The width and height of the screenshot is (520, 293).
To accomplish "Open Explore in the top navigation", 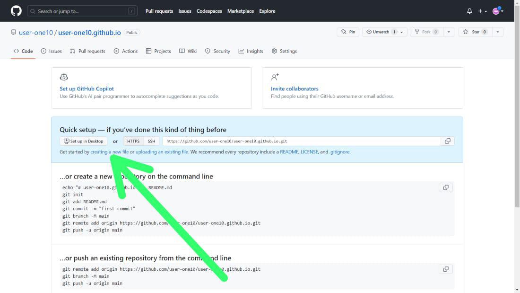I will tap(267, 11).
